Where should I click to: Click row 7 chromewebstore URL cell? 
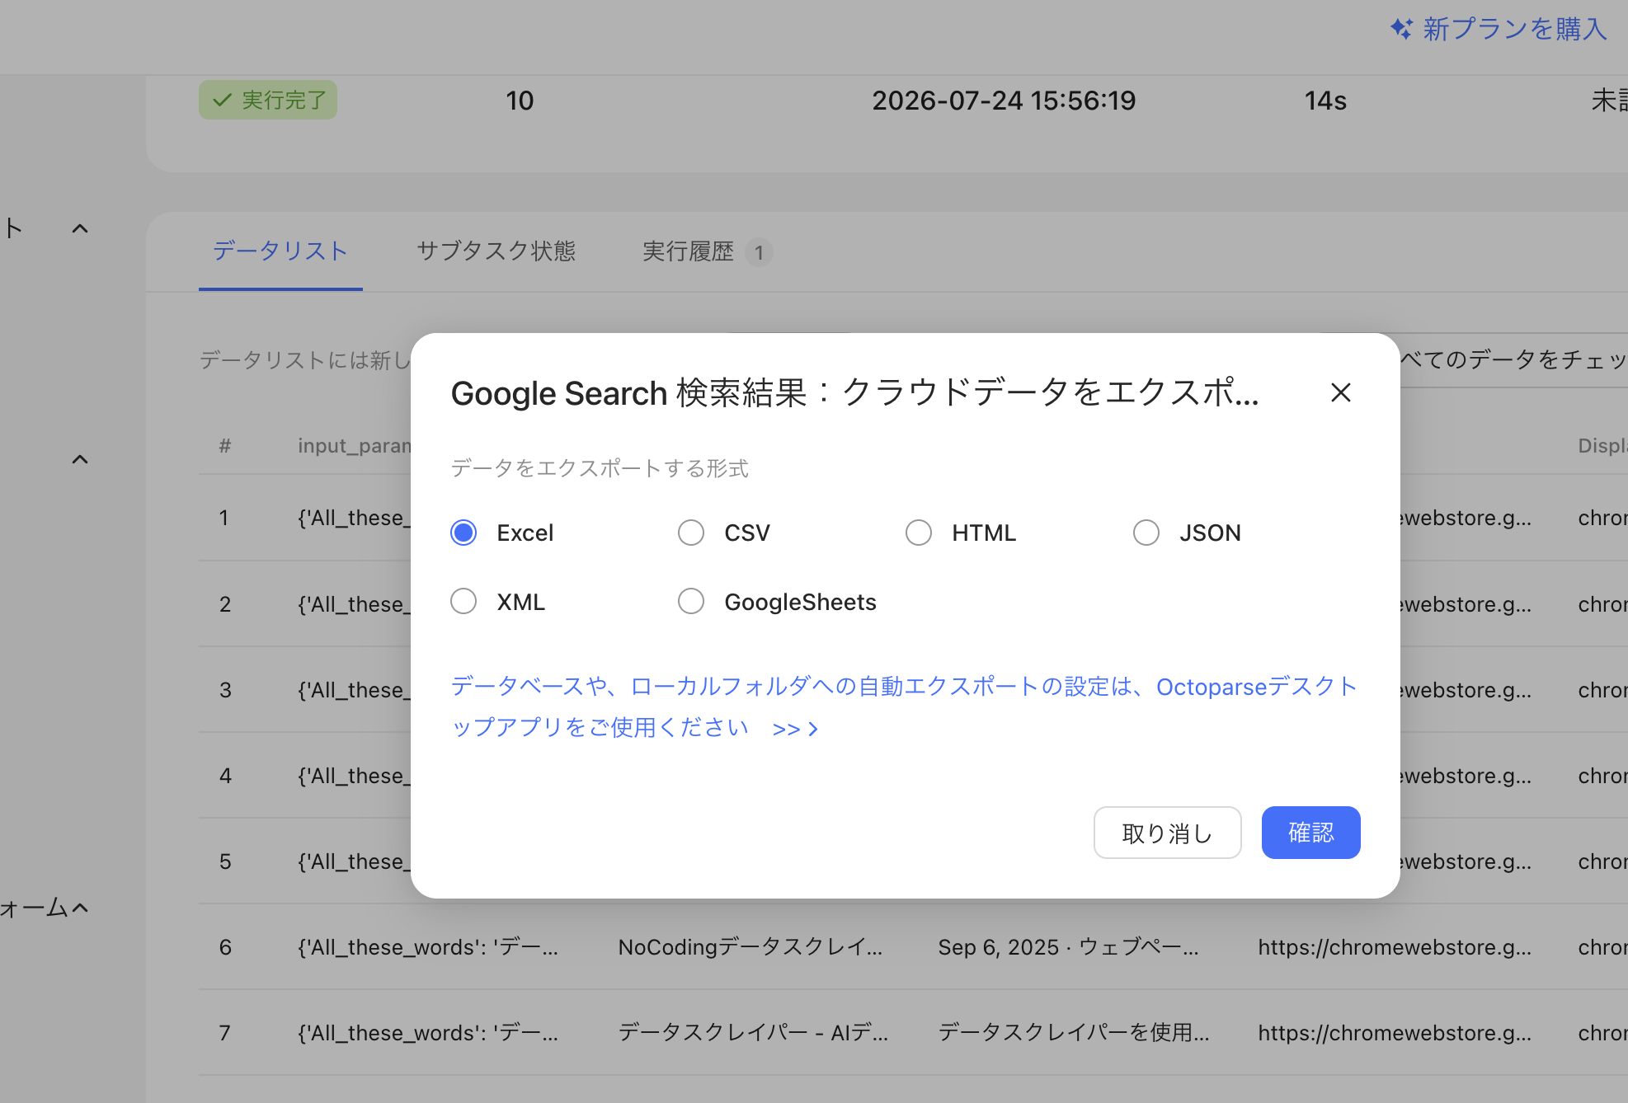(1395, 1033)
